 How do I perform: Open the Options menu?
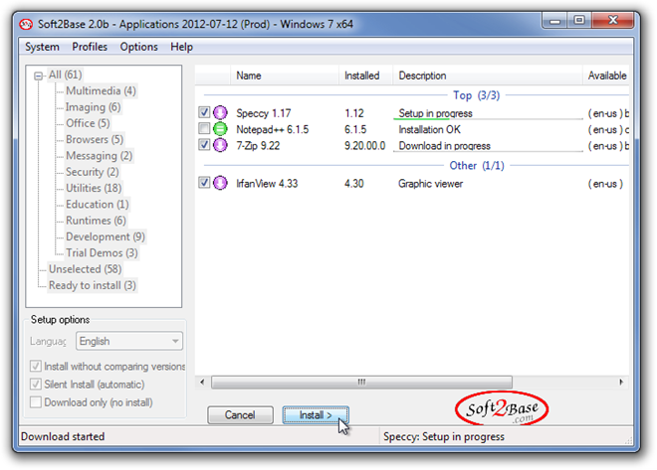tap(138, 47)
